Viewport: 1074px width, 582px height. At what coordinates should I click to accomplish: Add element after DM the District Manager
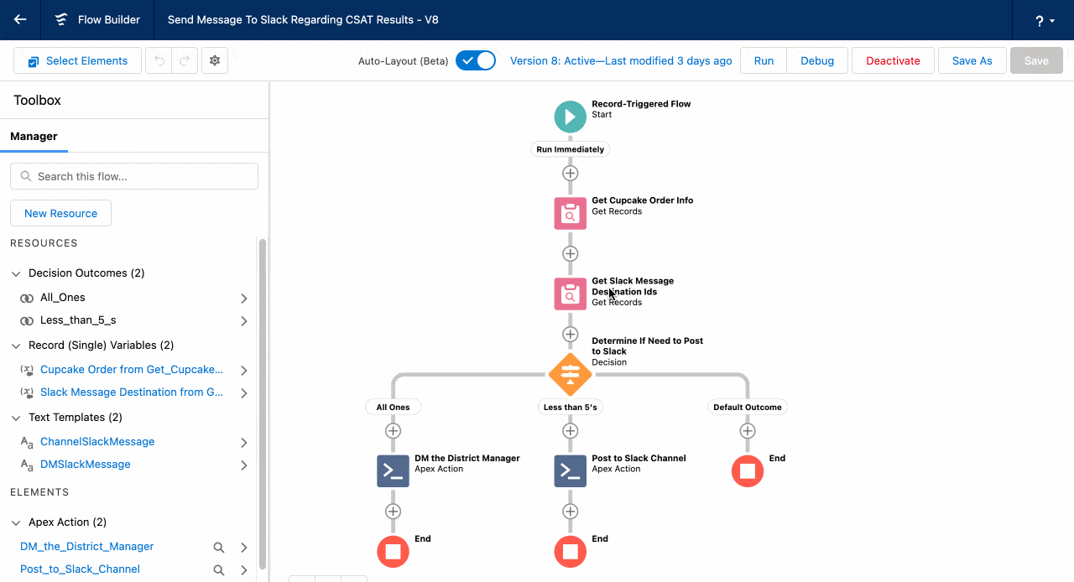(393, 511)
